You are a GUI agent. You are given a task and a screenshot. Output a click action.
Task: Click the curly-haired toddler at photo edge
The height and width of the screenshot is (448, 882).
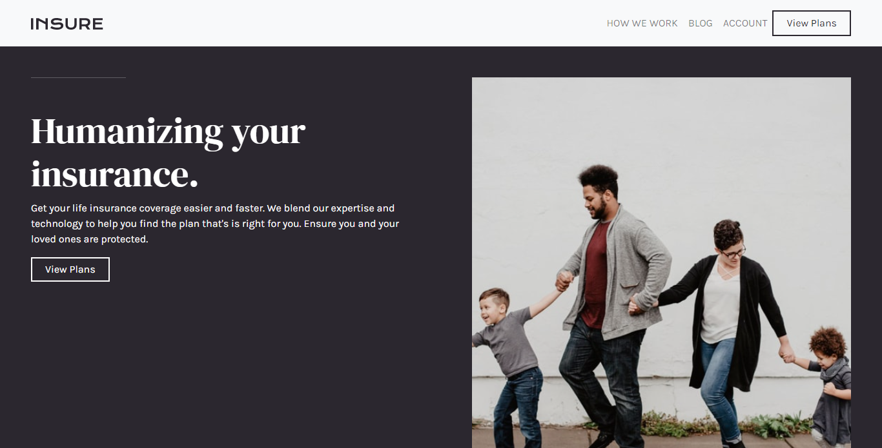point(826,384)
